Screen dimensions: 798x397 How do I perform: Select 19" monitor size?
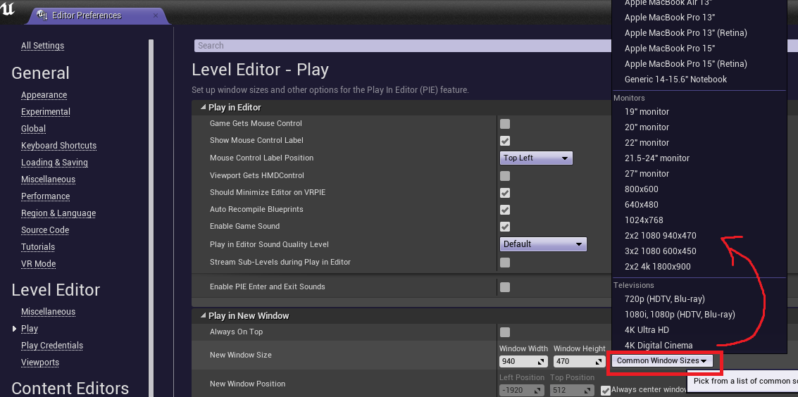pyautogui.click(x=647, y=112)
